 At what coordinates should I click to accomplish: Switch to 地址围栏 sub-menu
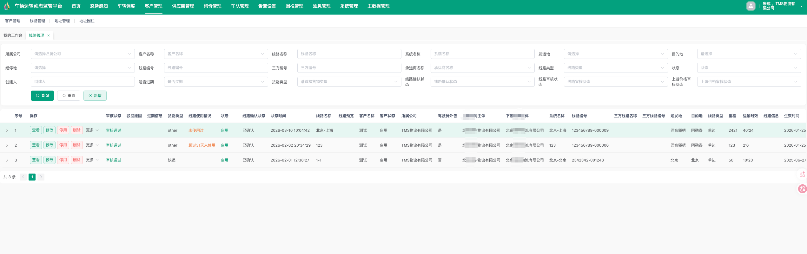tap(87, 21)
